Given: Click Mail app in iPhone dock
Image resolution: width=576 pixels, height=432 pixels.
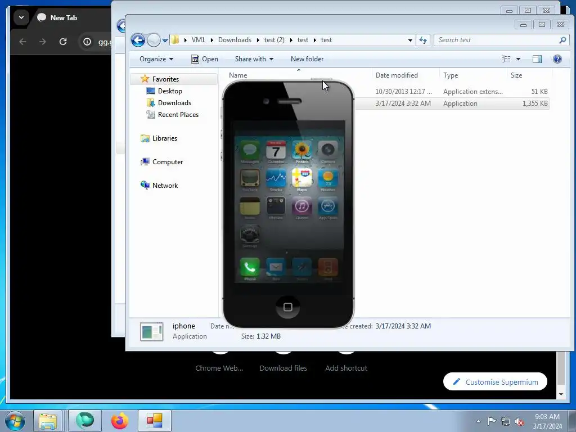Looking at the screenshot, I should click(276, 267).
